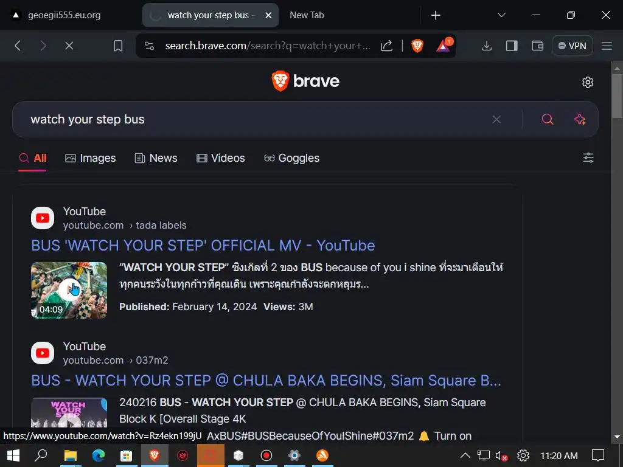Open Goggles results tab
The height and width of the screenshot is (467, 623).
click(291, 158)
